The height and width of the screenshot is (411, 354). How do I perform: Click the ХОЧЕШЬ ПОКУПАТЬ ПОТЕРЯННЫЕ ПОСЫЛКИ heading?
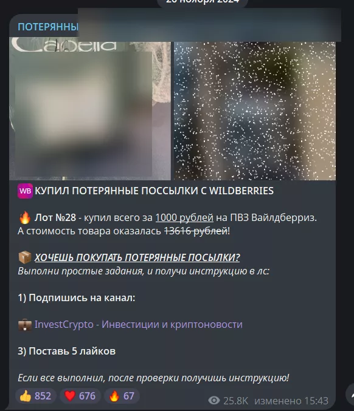coord(137,257)
